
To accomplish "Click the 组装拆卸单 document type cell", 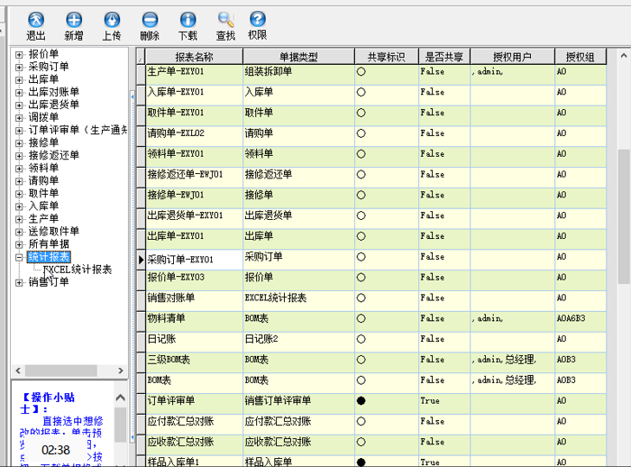I will (298, 75).
